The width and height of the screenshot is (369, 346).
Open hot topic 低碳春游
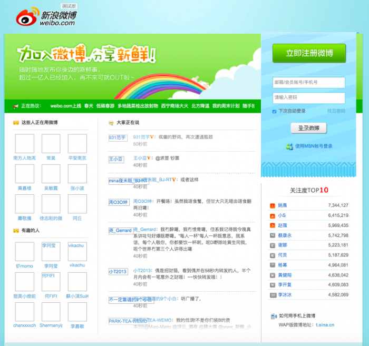105,106
